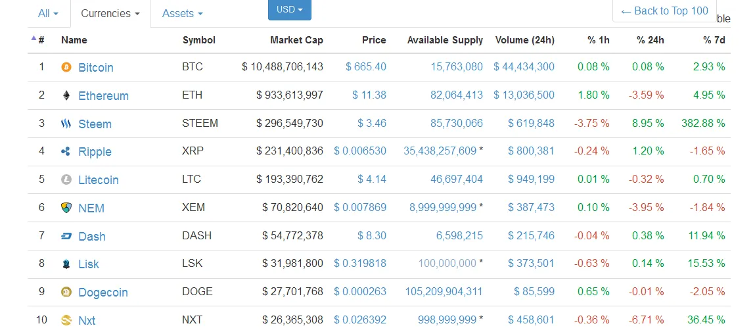Click Ethereum volume $ 13,036,500
755x332 pixels.
[524, 95]
